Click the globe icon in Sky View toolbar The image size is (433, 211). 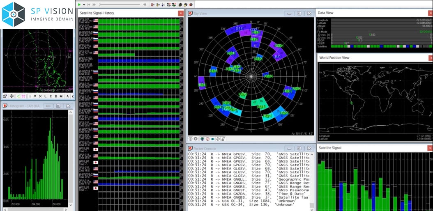pyautogui.click(x=202, y=139)
